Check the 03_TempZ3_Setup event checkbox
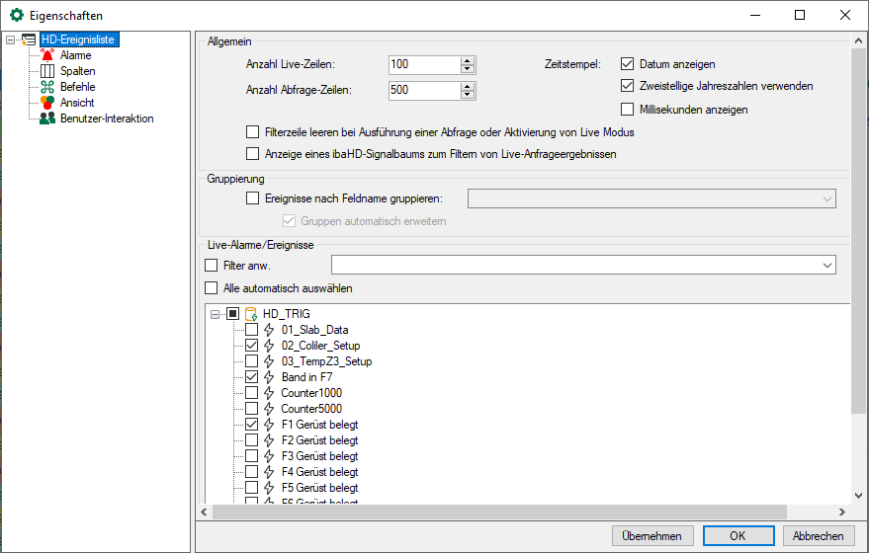Viewport: 869px width, 553px height. click(x=251, y=361)
